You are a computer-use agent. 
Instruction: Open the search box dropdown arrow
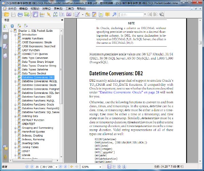click(x=145, y=14)
